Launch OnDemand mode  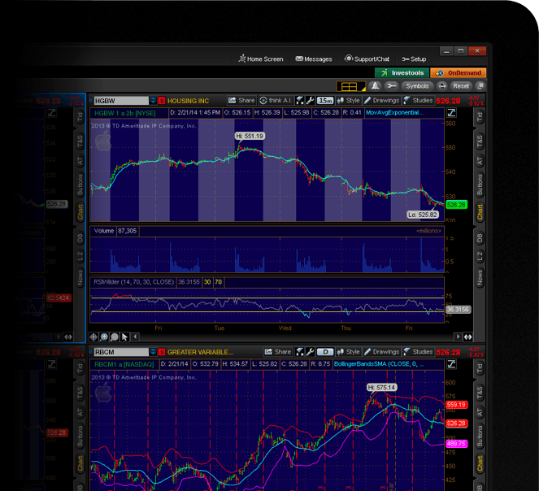click(x=459, y=73)
